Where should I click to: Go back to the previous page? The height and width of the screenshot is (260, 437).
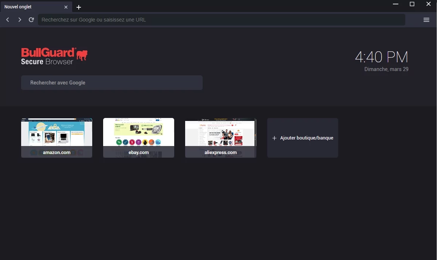point(8,20)
